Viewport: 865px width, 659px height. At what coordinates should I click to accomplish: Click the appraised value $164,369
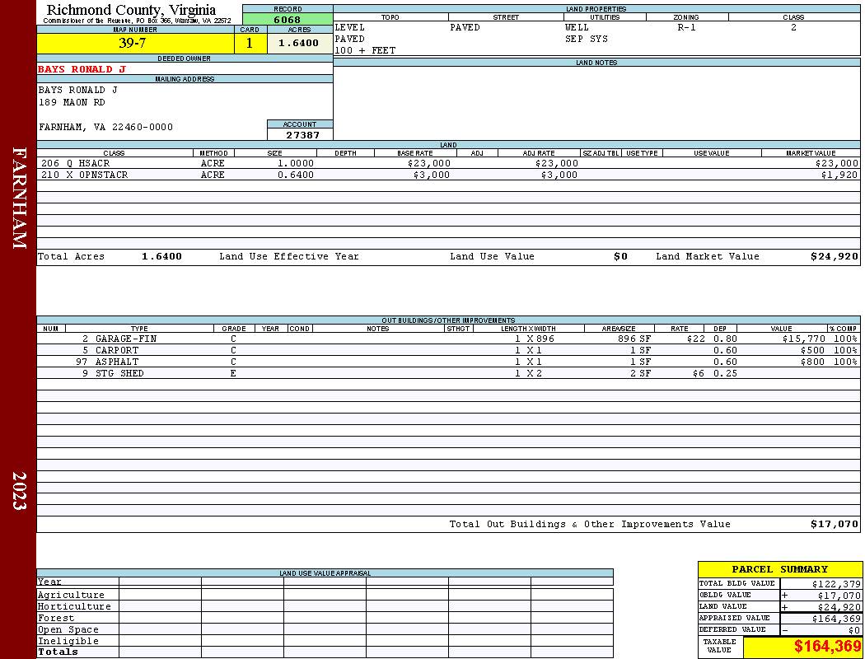coord(836,619)
